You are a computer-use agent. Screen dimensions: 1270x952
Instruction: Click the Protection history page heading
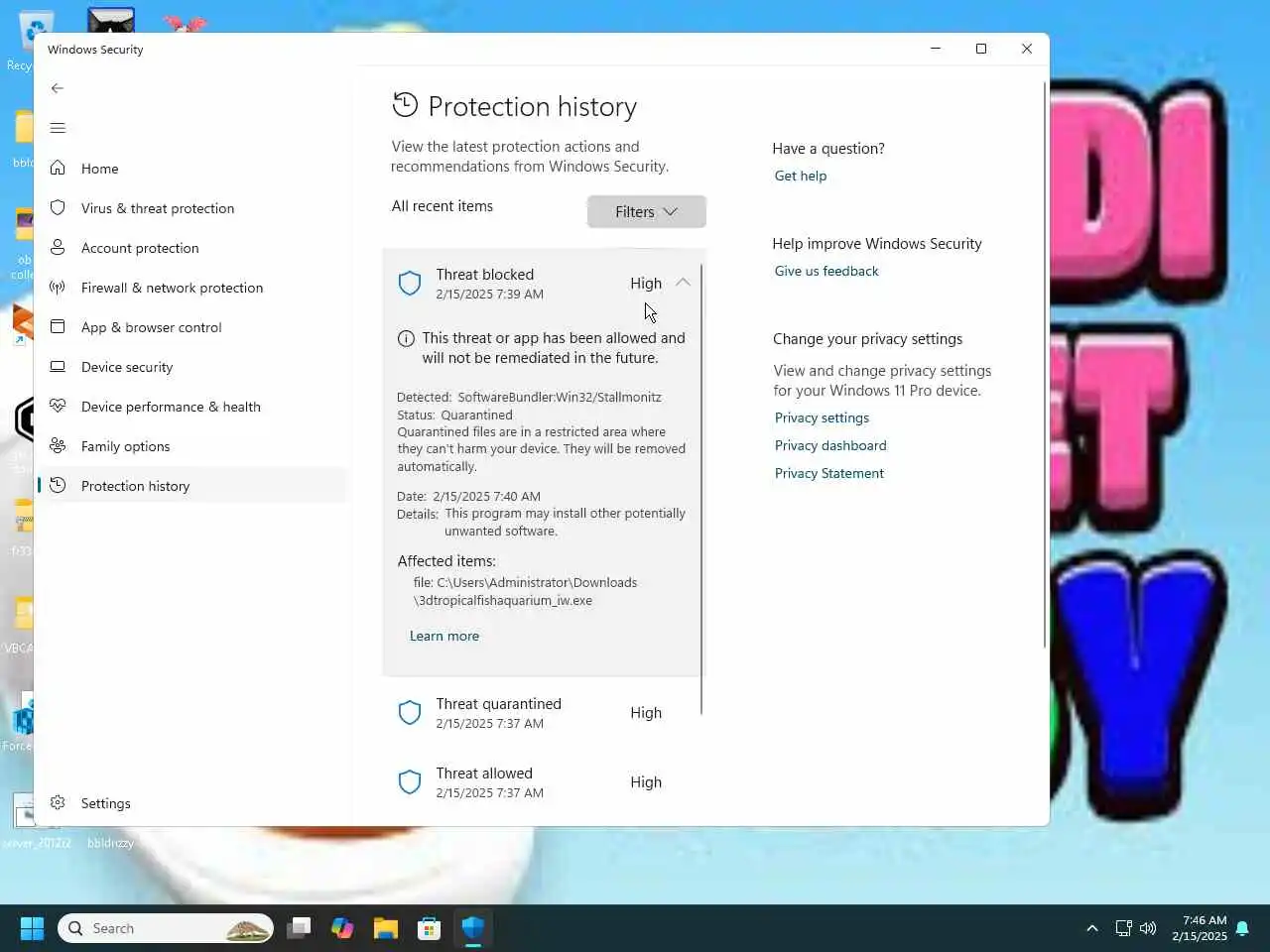coord(533,106)
